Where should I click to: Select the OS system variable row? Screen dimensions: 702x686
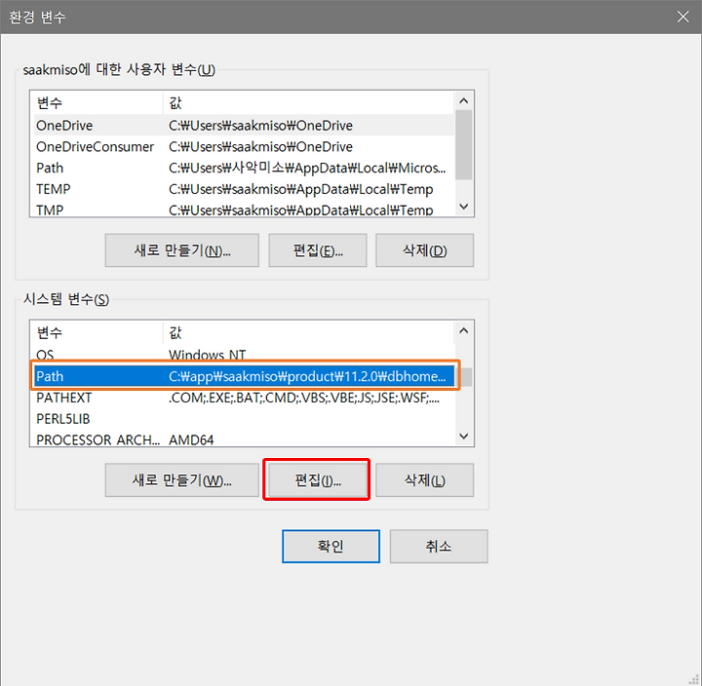244,354
